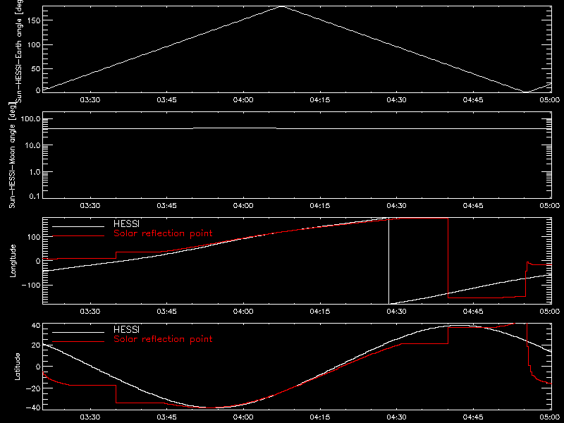The height and width of the screenshot is (423, 564).
Task: Click '10.0' tick on the Moon angle plot
Action: click(32, 145)
